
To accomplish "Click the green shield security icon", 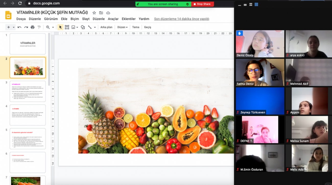I will click(187, 4).
